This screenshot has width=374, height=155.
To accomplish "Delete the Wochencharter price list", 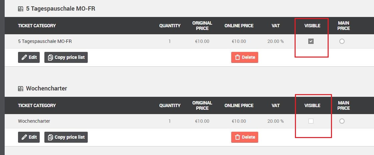I will (245, 137).
